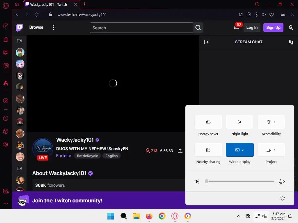The width and height of the screenshot is (298, 223).
Task: View site security info padlock icon
Action: click(50, 15)
